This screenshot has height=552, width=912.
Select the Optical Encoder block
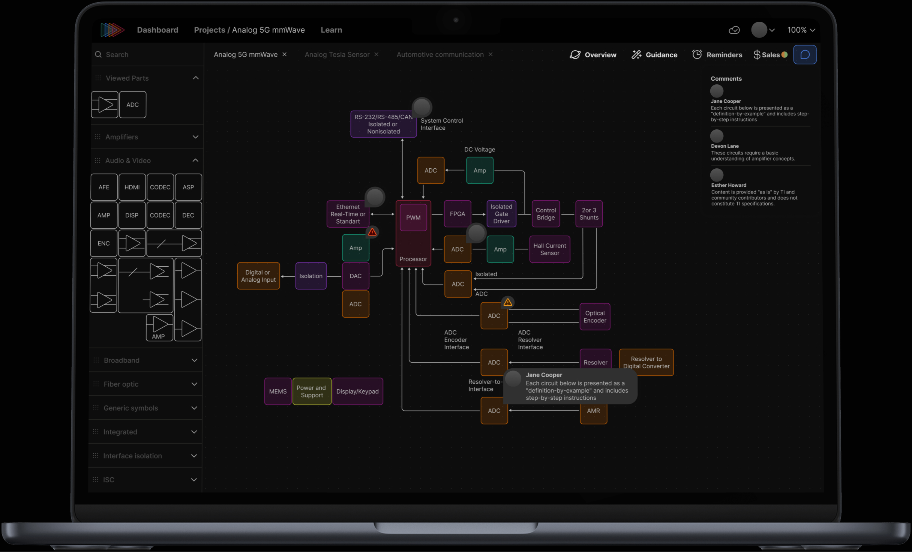(x=595, y=317)
